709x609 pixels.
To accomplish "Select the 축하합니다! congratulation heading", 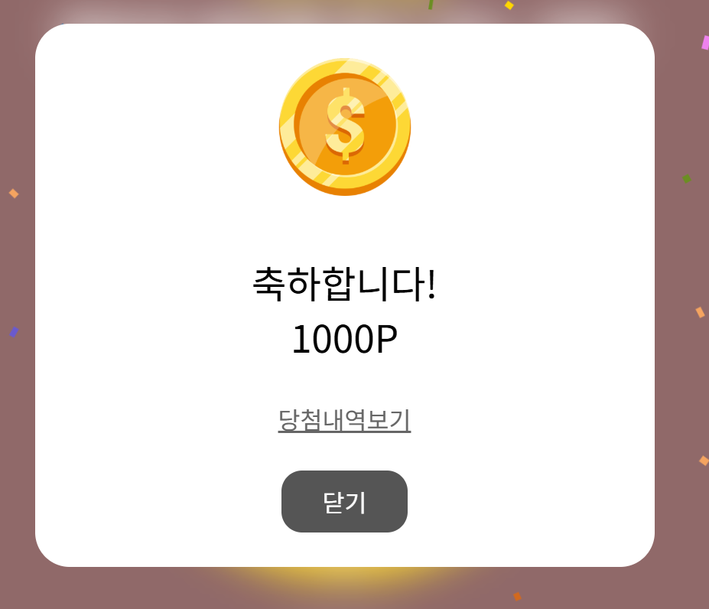I will click(344, 284).
